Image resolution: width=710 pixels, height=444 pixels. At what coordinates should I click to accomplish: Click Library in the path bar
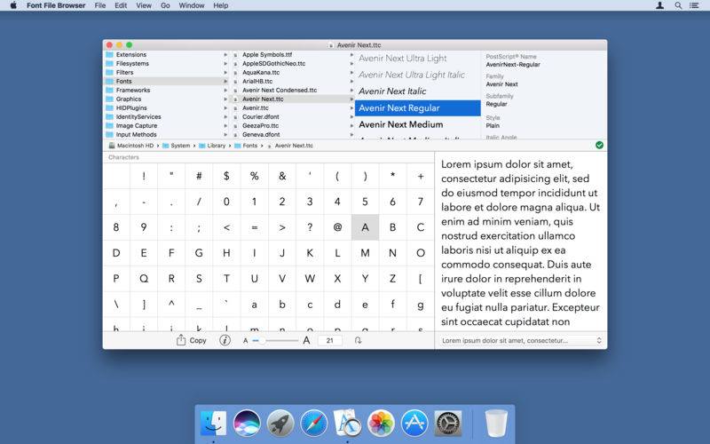point(216,146)
